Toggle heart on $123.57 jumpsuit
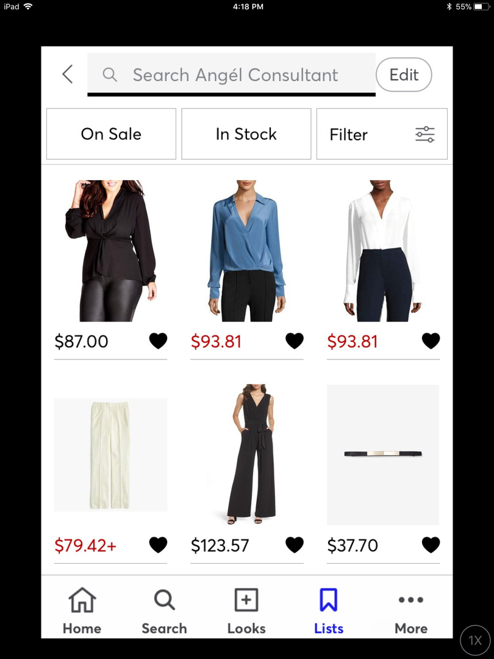 tap(295, 545)
